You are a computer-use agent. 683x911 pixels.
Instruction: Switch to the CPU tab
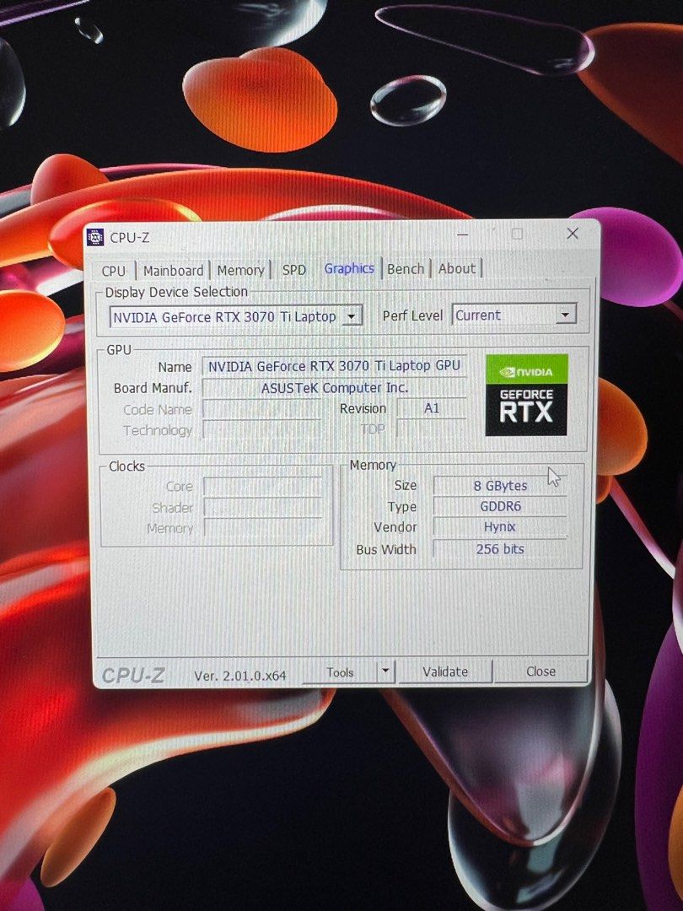pos(114,271)
